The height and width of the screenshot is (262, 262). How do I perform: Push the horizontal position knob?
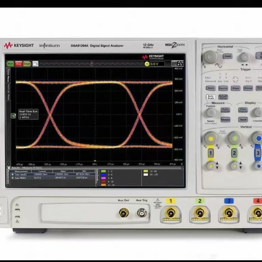[x=244, y=57]
